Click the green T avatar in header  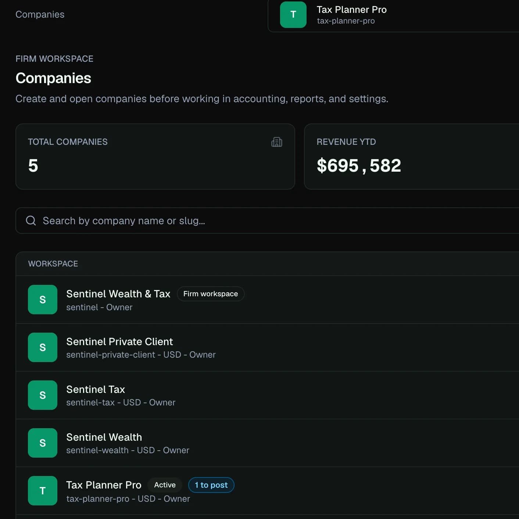coord(293,15)
